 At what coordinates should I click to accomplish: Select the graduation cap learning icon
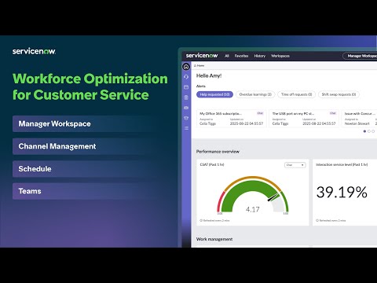pyautogui.click(x=186, y=118)
